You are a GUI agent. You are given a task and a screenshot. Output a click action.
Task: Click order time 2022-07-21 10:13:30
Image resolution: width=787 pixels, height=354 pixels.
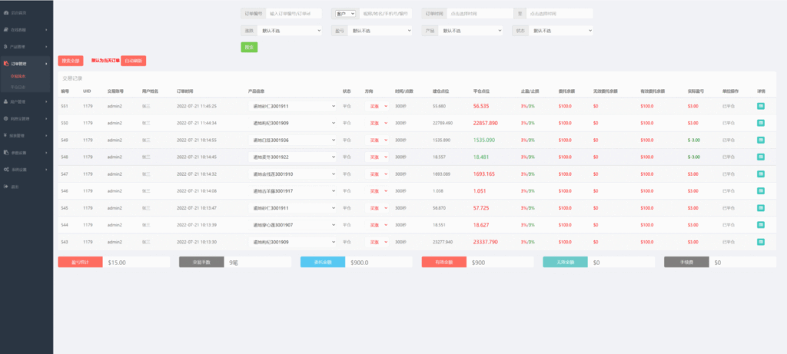coord(197,242)
